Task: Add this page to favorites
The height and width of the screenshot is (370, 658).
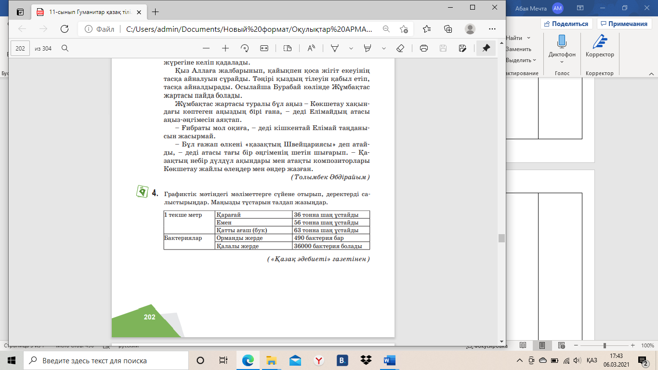Action: [x=404, y=29]
